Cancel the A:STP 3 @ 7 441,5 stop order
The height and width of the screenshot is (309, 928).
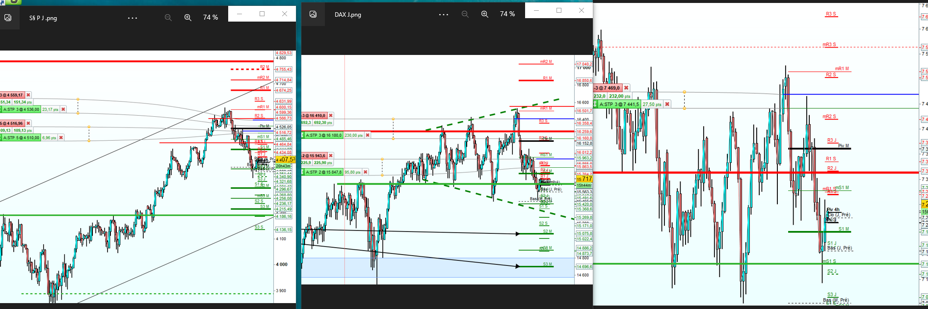tap(667, 104)
